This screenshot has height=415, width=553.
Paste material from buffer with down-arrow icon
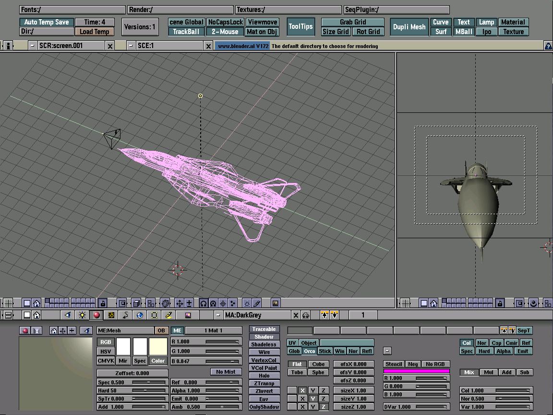(334, 315)
